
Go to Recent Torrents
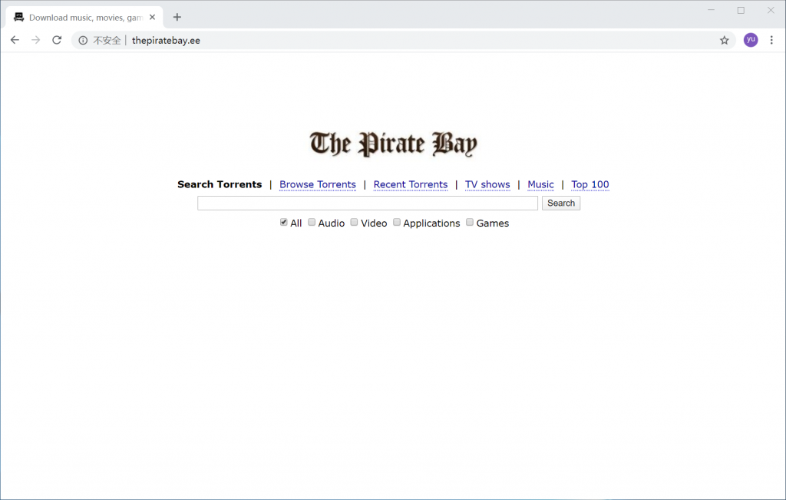pos(410,184)
